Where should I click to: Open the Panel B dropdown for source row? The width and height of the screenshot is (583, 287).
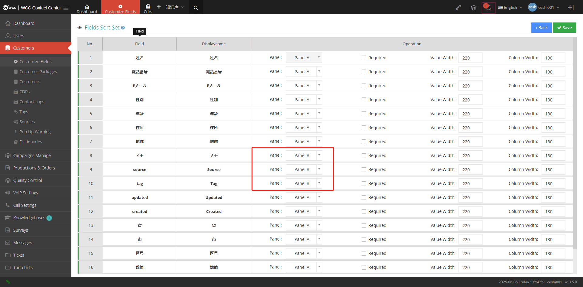coord(304,169)
